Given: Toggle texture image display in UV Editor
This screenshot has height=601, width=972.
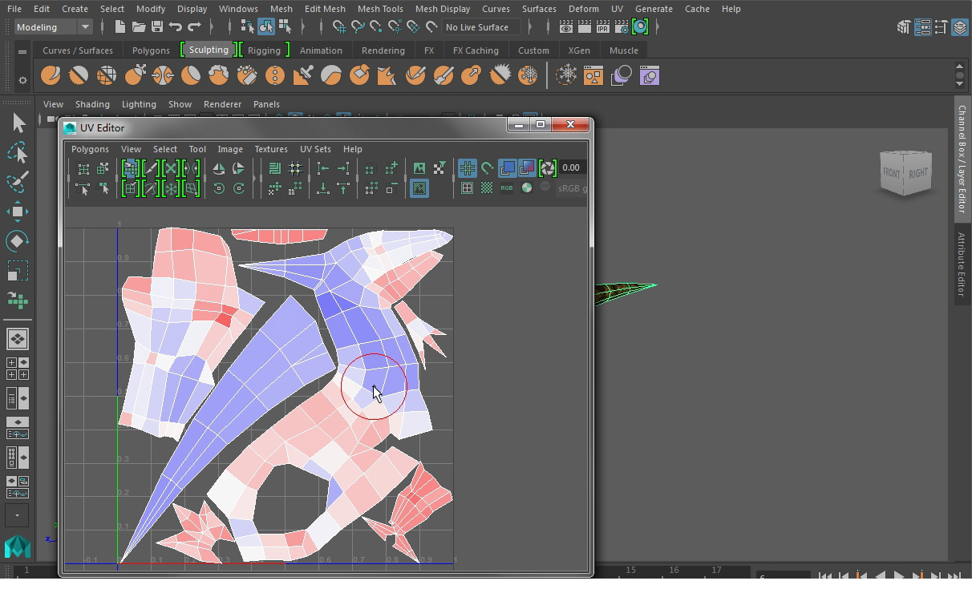Looking at the screenshot, I should [419, 168].
